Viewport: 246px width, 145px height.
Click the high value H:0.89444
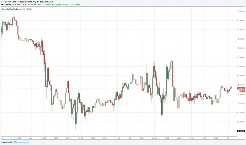56,4
